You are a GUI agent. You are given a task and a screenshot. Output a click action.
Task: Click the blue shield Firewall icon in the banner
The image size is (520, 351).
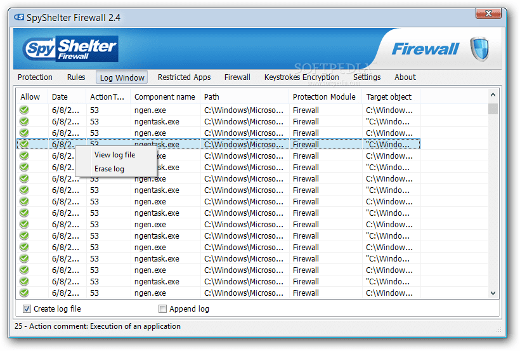[x=479, y=49]
